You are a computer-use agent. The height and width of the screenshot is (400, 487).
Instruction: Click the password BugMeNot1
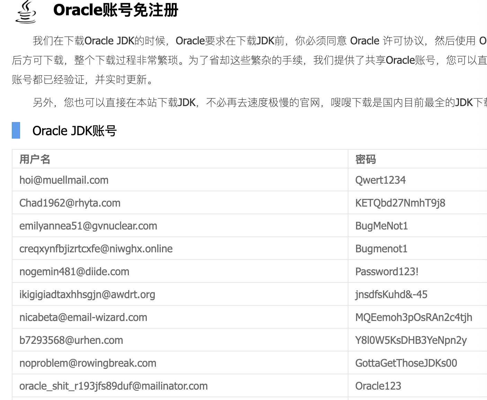(381, 226)
